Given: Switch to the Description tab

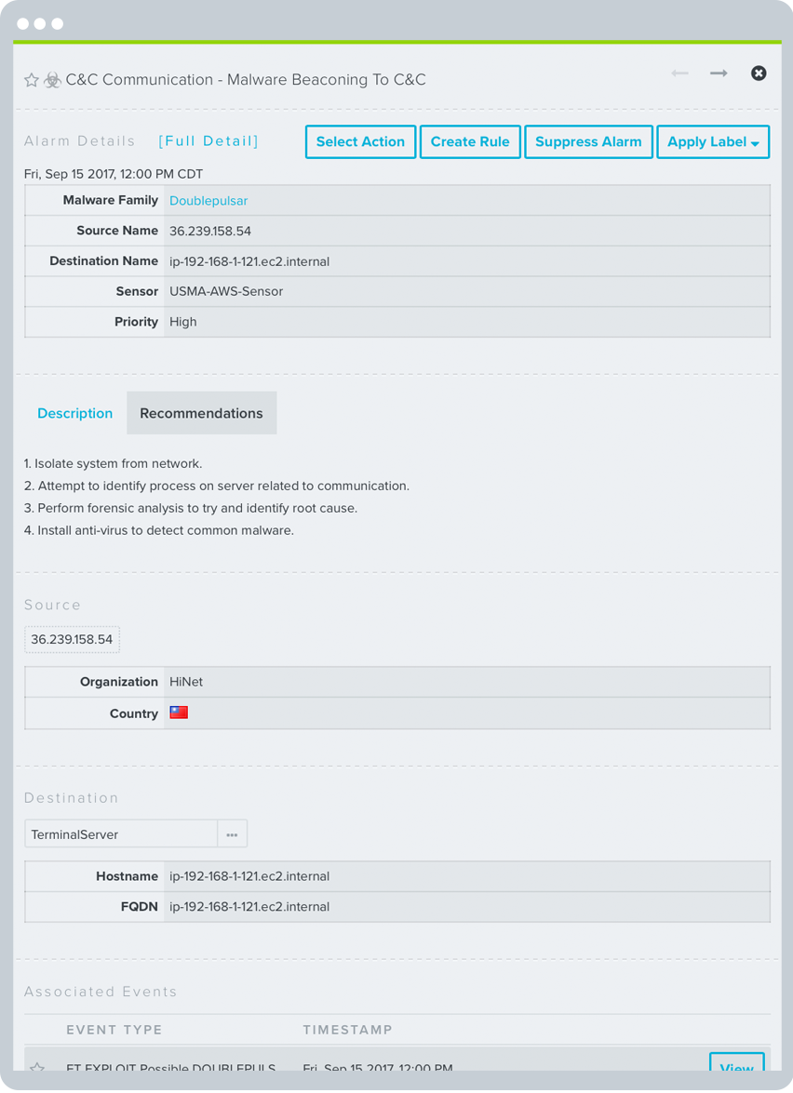Looking at the screenshot, I should (74, 413).
